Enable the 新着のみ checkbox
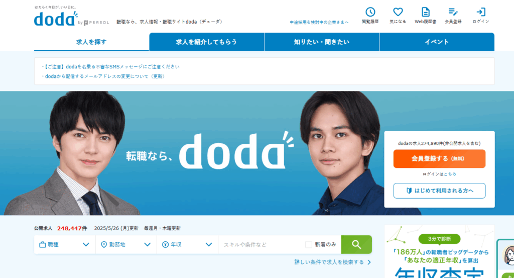The image size is (514, 278). (309, 244)
